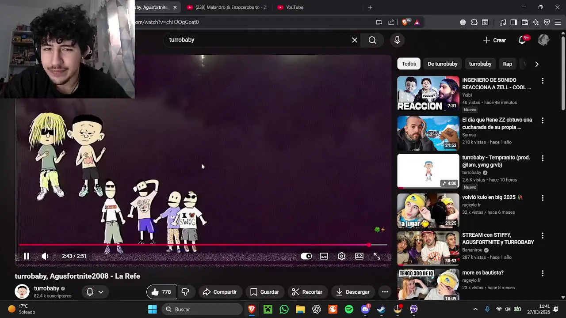Switch to Malandro & Enzocerobulto tab
Screen dimensions: 566x318
227,8
